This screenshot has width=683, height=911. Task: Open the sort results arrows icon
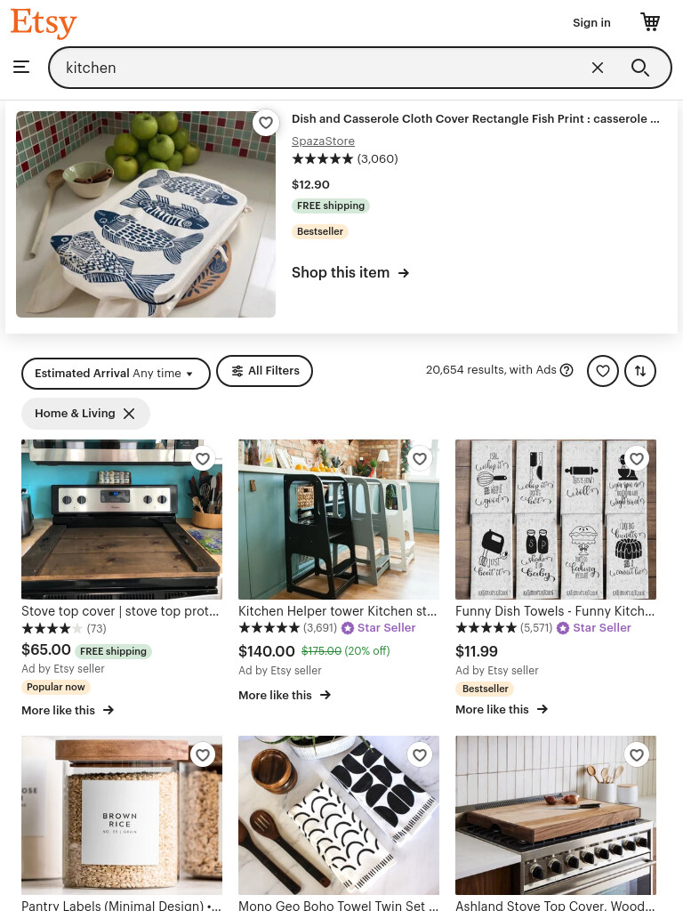coord(640,371)
